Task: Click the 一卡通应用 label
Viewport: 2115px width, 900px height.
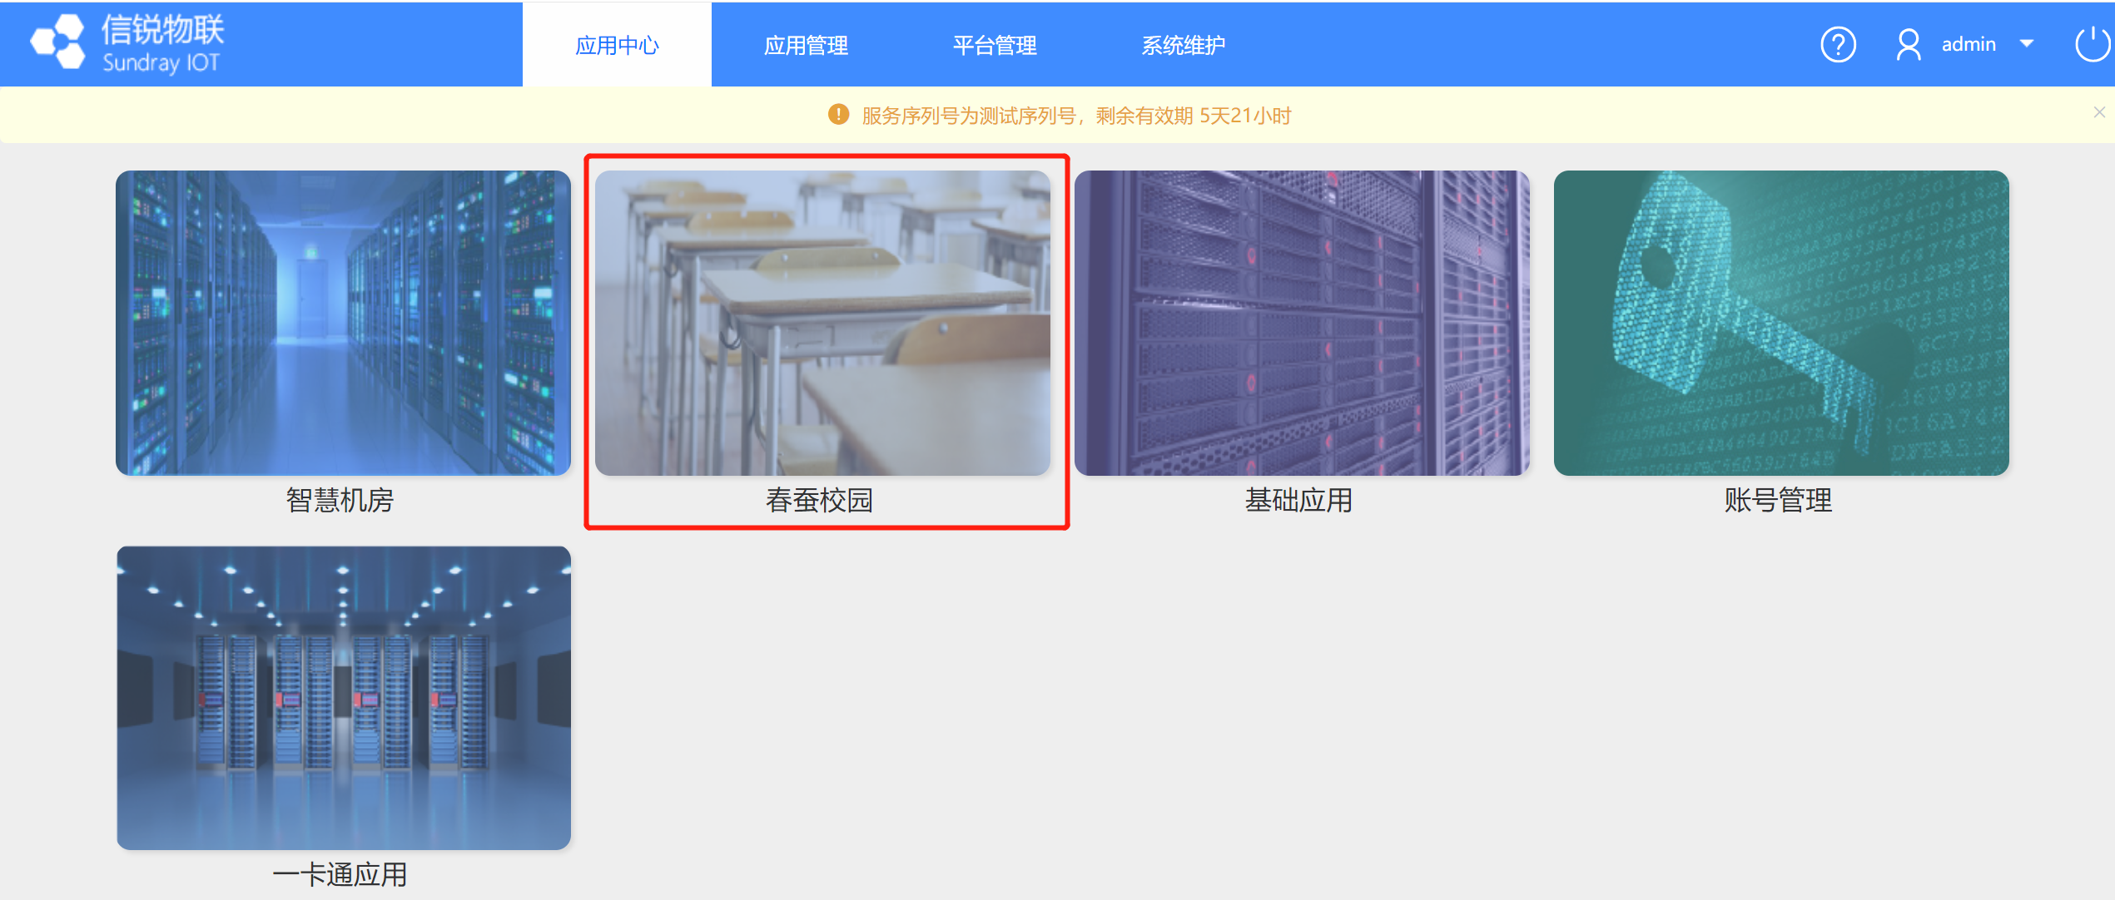Action: point(340,874)
